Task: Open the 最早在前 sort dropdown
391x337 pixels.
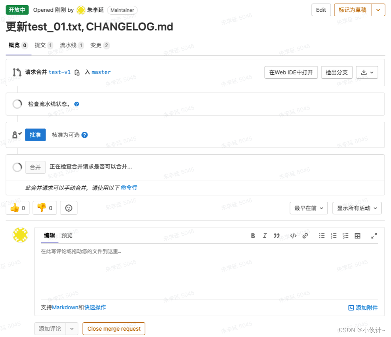Action: point(309,208)
